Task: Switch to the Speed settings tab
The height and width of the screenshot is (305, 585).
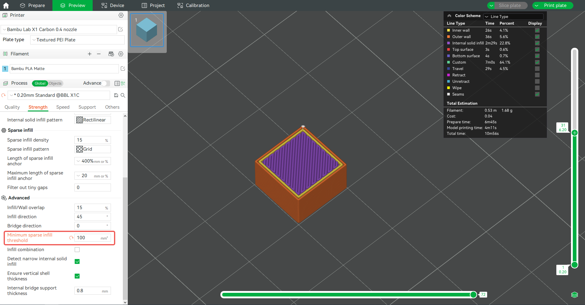Action: 63,107
